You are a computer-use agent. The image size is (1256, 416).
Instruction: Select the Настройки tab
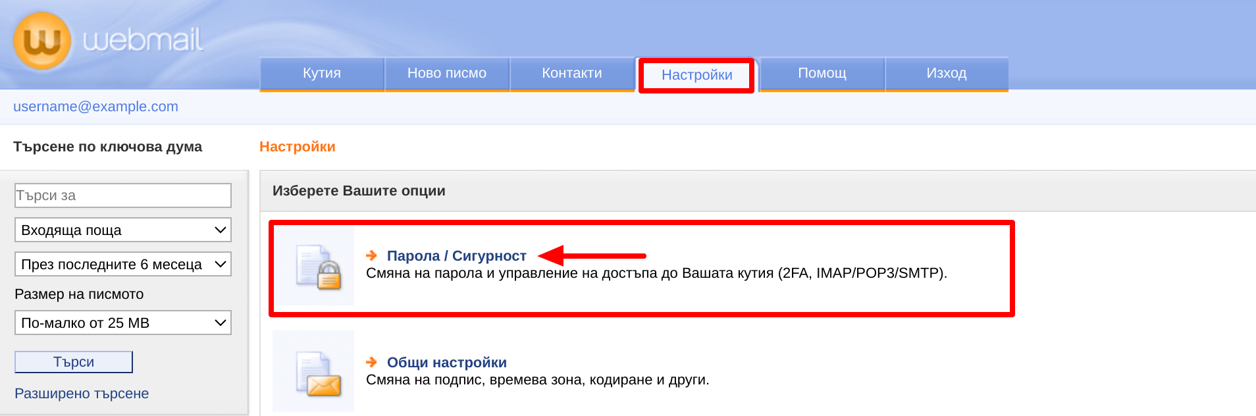tap(696, 75)
